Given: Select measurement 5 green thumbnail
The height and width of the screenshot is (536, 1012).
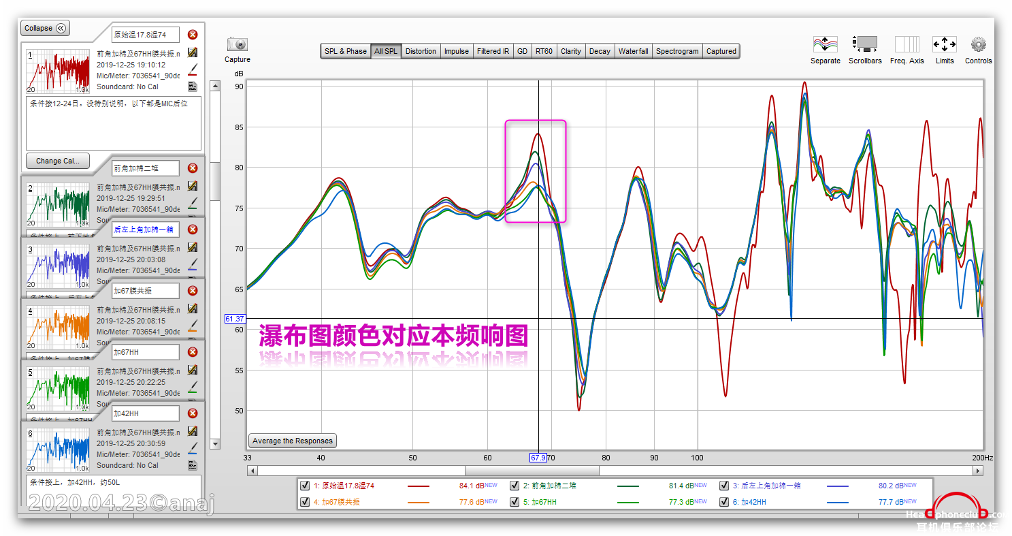Looking at the screenshot, I should [58, 388].
